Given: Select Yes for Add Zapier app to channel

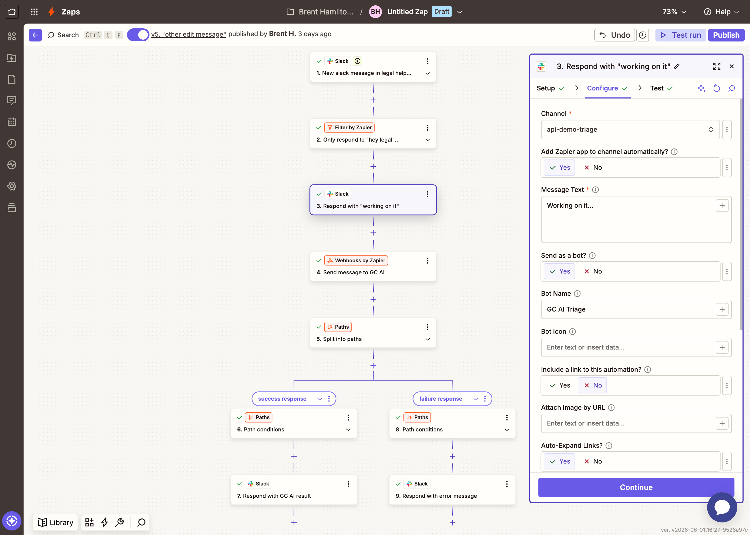Looking at the screenshot, I should click(x=560, y=167).
